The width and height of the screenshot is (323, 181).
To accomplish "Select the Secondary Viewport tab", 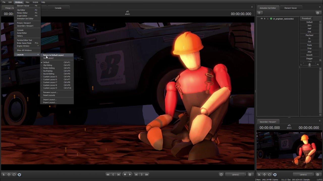I will pos(268,122).
